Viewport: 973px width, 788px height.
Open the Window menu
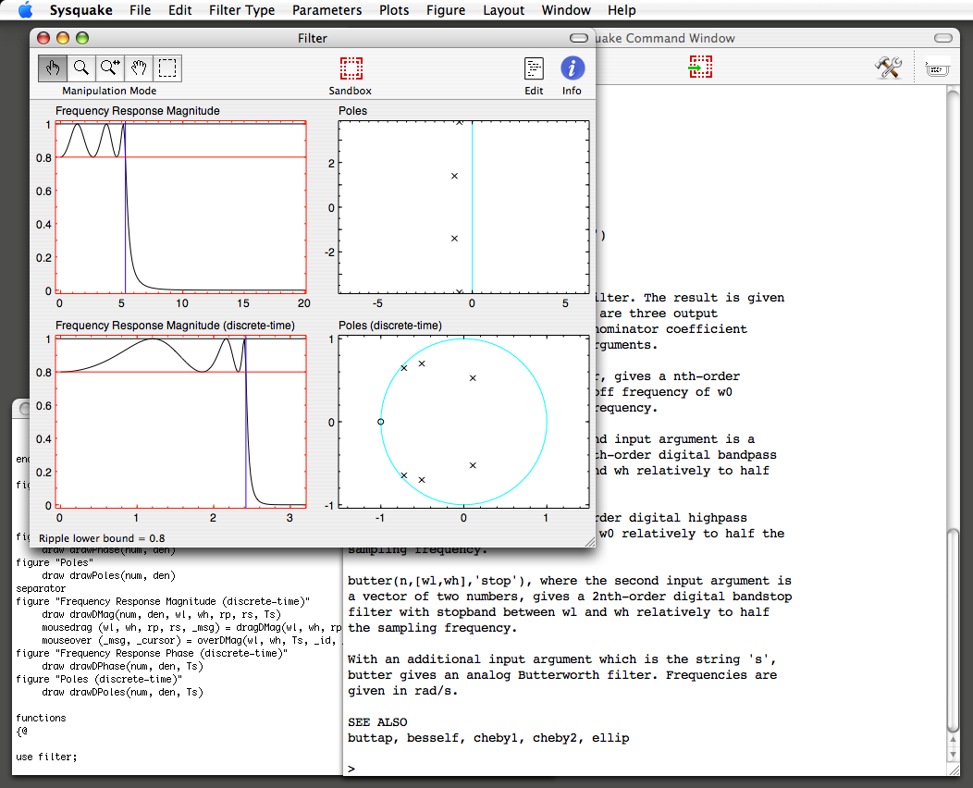566,10
